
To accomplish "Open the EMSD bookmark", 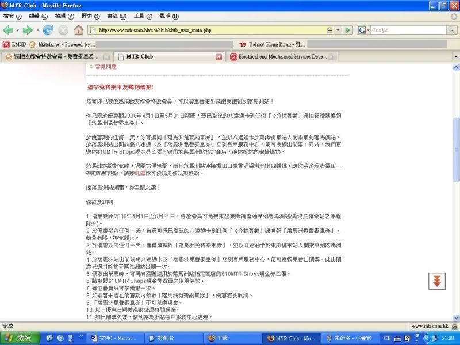I will [14, 45].
